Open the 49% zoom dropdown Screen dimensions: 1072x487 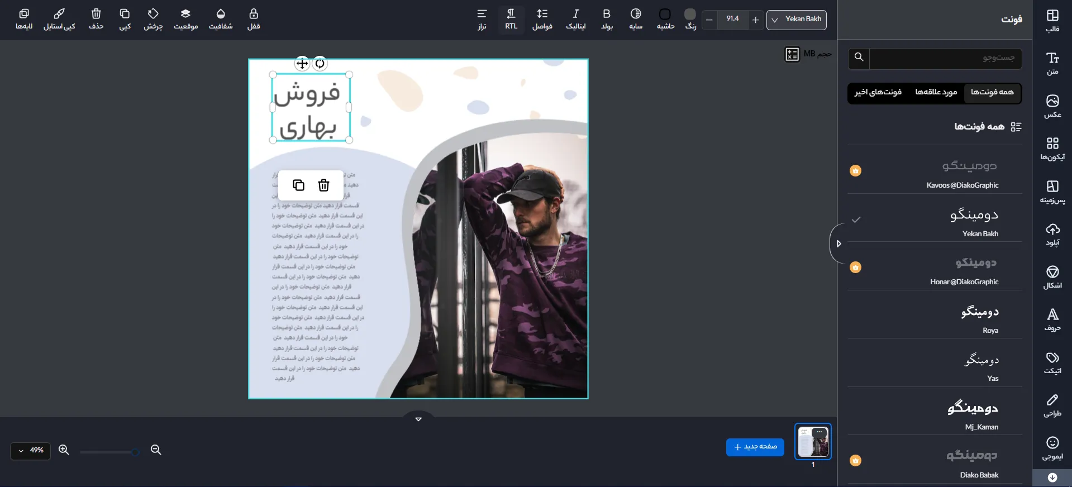coord(31,451)
